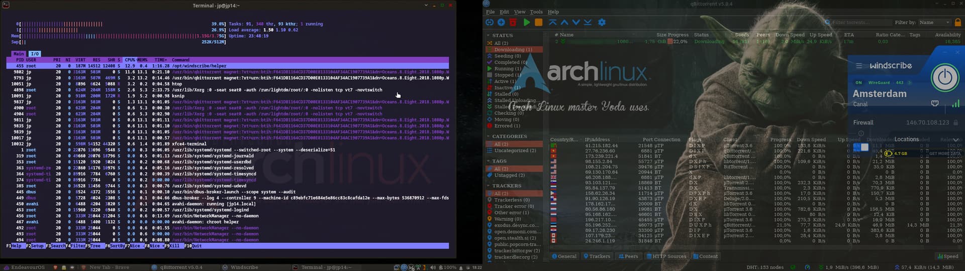Click the Windscribe signal strength bars
This screenshot has height=271, width=965.
point(955,103)
